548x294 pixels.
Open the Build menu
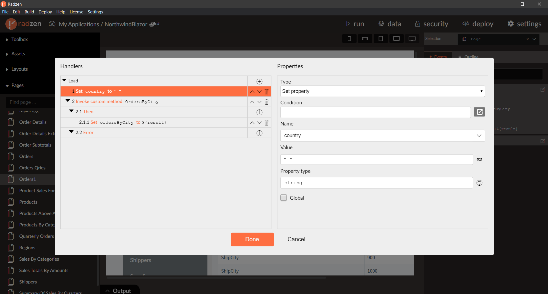[29, 12]
